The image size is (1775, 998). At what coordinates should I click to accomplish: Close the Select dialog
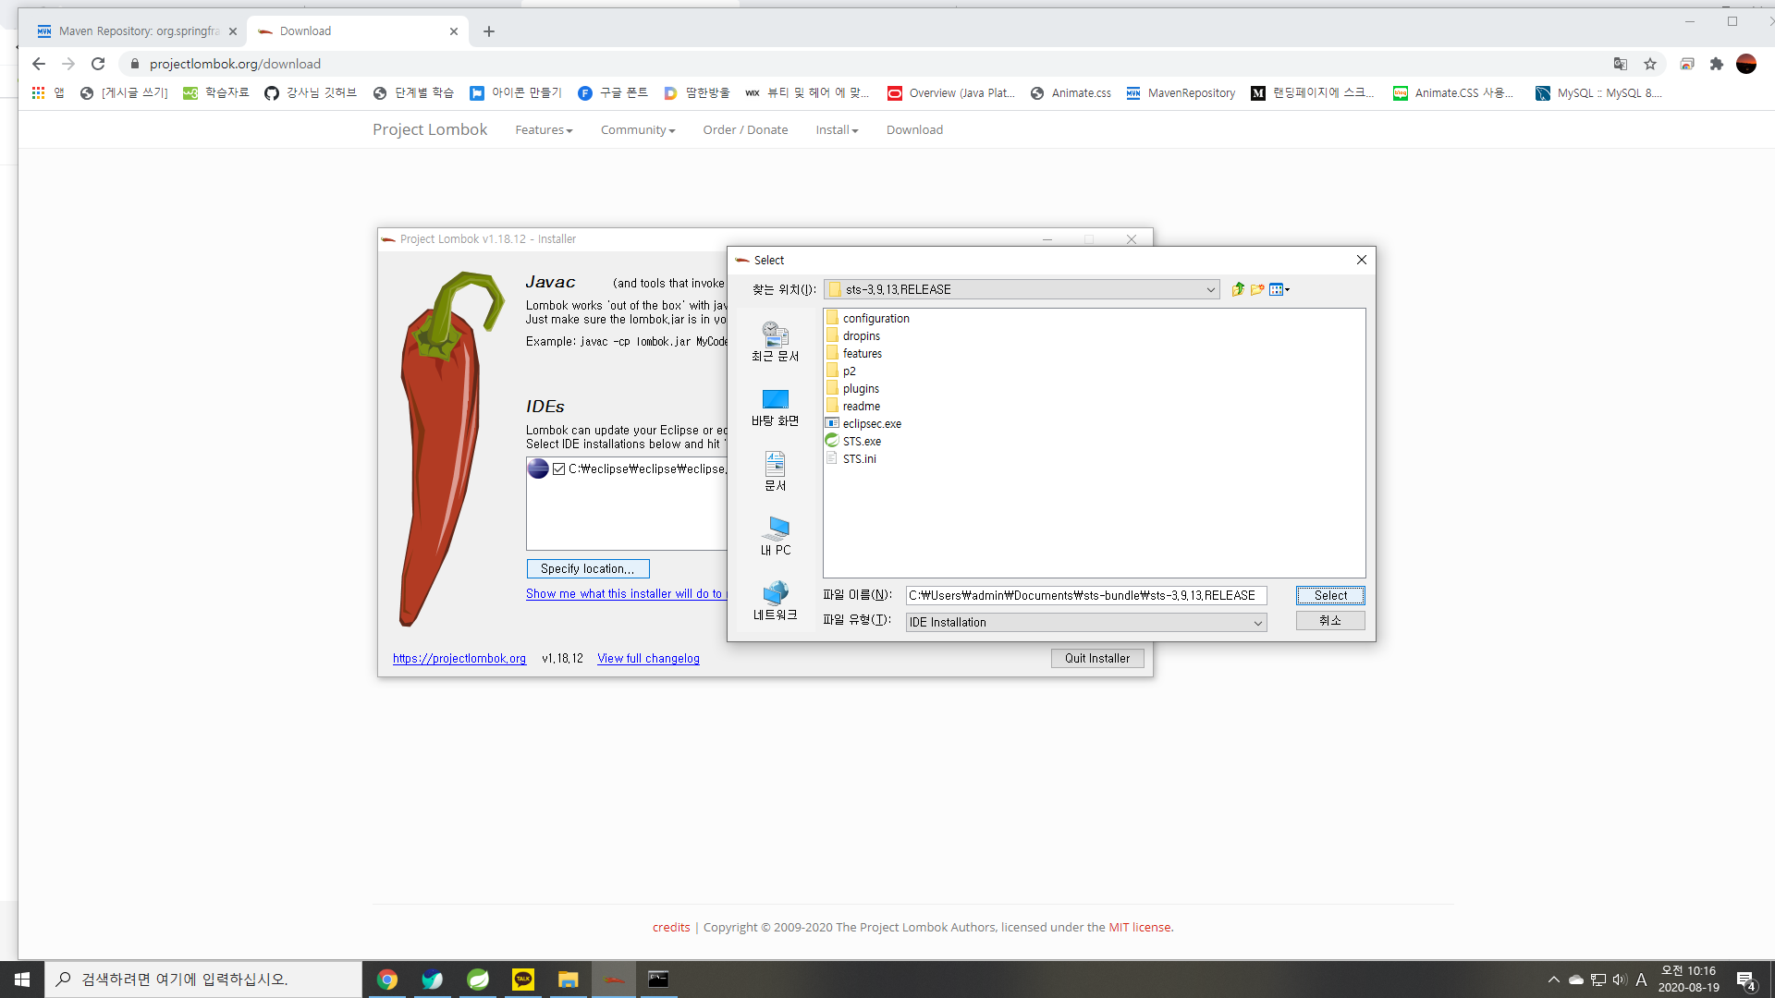point(1361,260)
